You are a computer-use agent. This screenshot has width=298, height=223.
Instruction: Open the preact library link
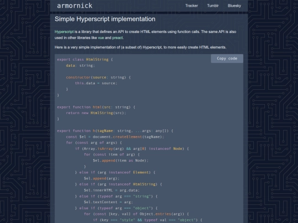tap(118, 38)
